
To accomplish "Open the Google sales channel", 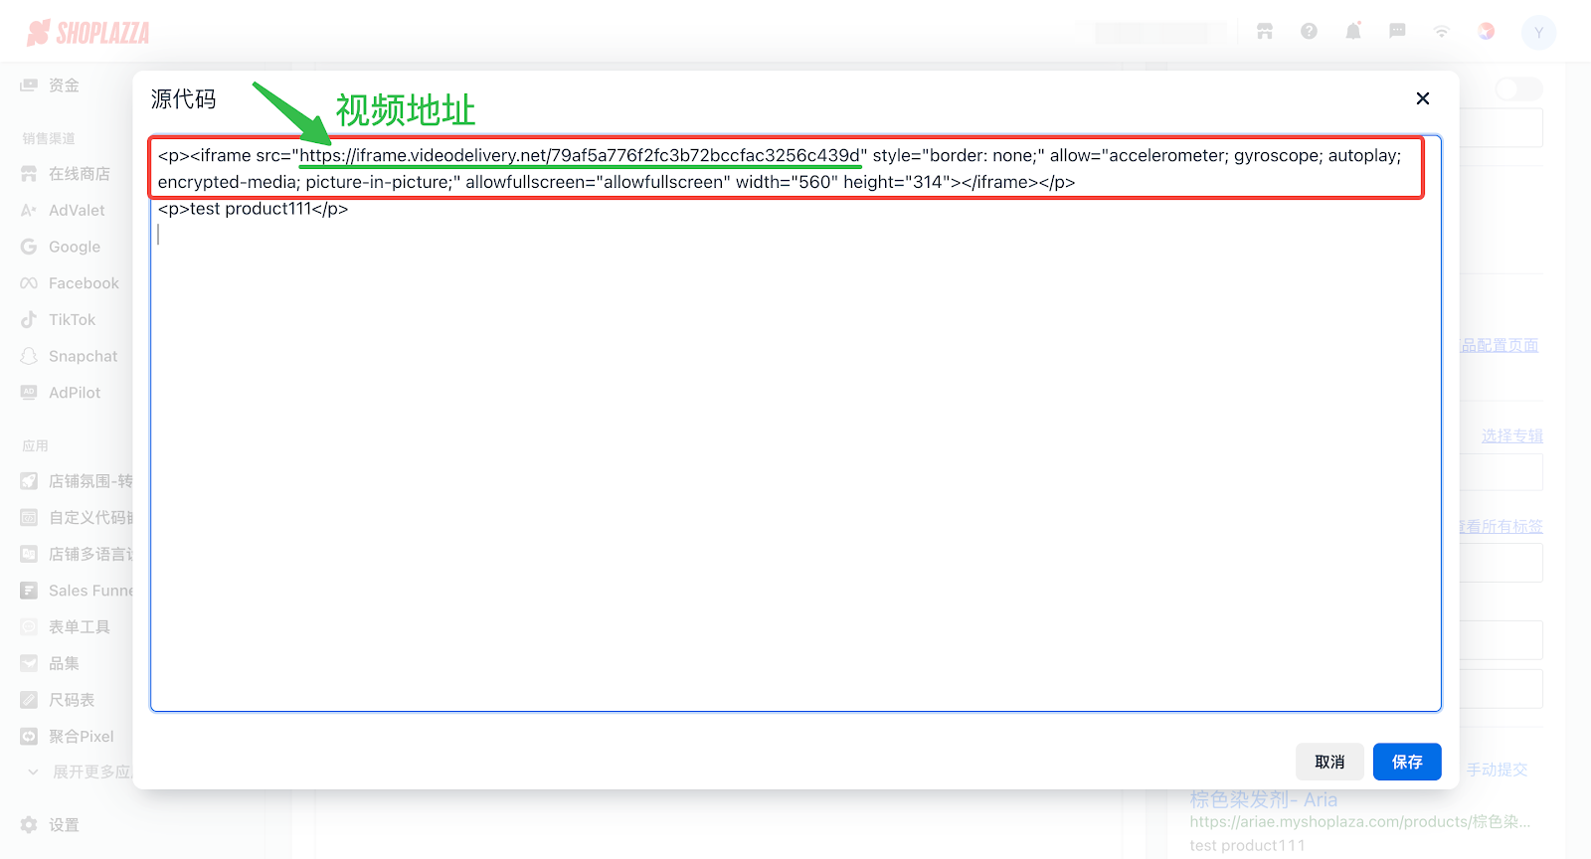I will pyautogui.click(x=74, y=247).
